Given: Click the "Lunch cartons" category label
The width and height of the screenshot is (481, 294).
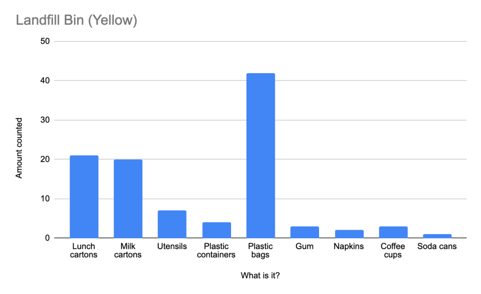Looking at the screenshot, I should point(84,250).
